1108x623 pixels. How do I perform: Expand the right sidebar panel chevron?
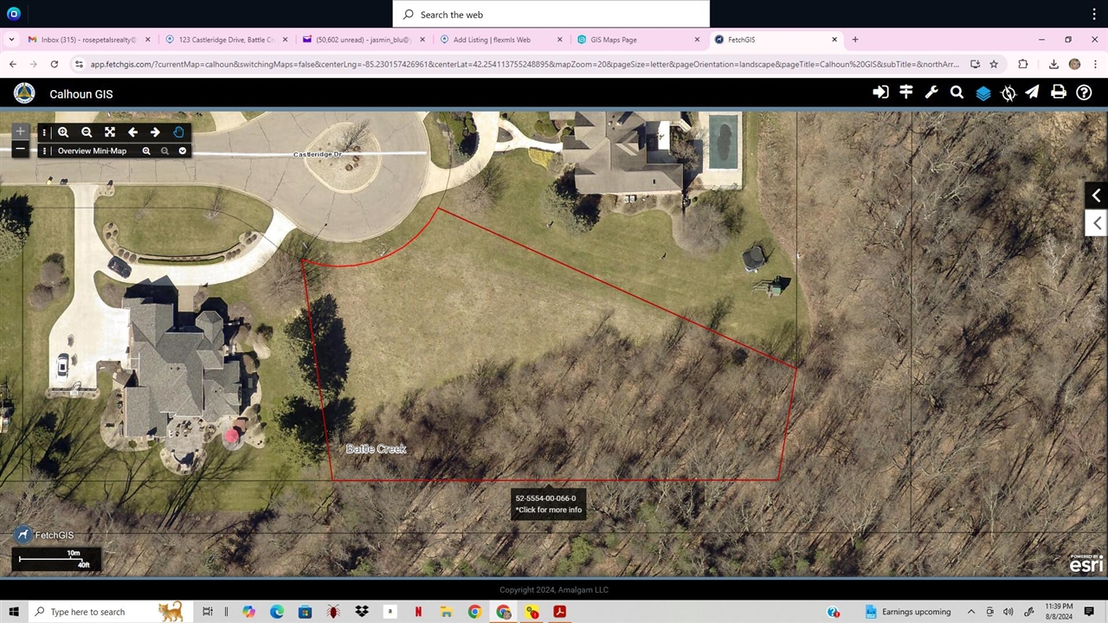1096,196
